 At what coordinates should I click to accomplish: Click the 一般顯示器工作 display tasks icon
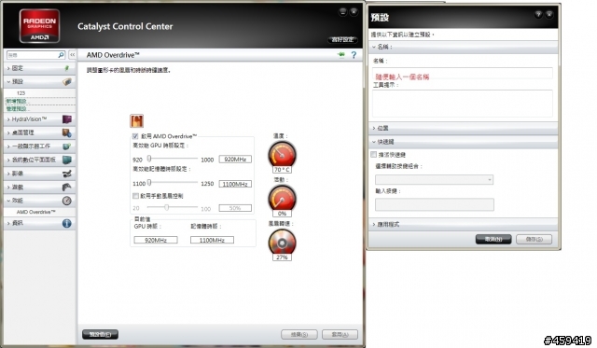[x=67, y=146]
